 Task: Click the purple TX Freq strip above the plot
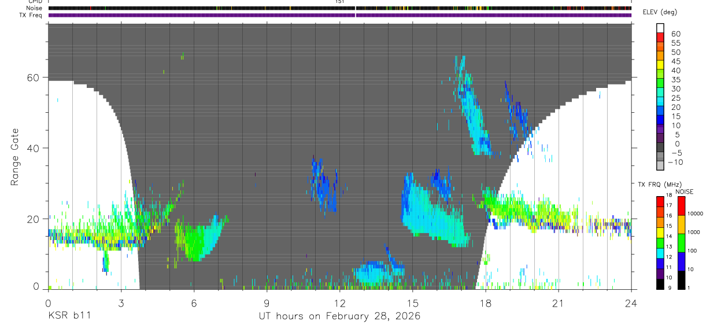point(339,15)
